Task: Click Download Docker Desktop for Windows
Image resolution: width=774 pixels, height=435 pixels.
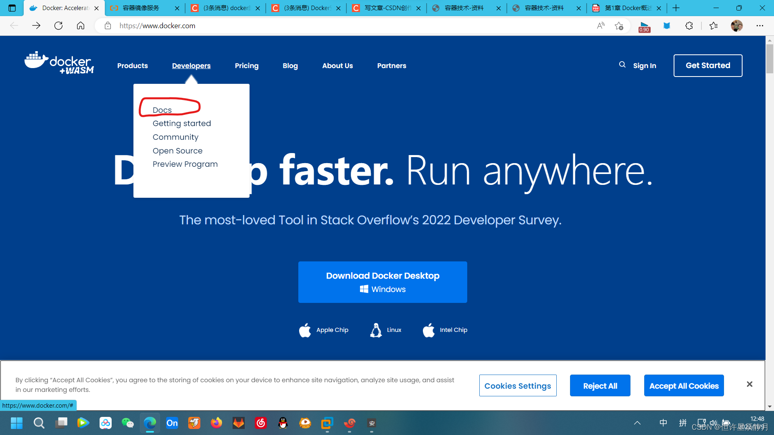Action: click(x=383, y=282)
